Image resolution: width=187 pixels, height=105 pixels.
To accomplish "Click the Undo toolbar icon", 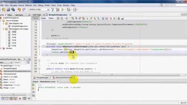I will point(19,9).
